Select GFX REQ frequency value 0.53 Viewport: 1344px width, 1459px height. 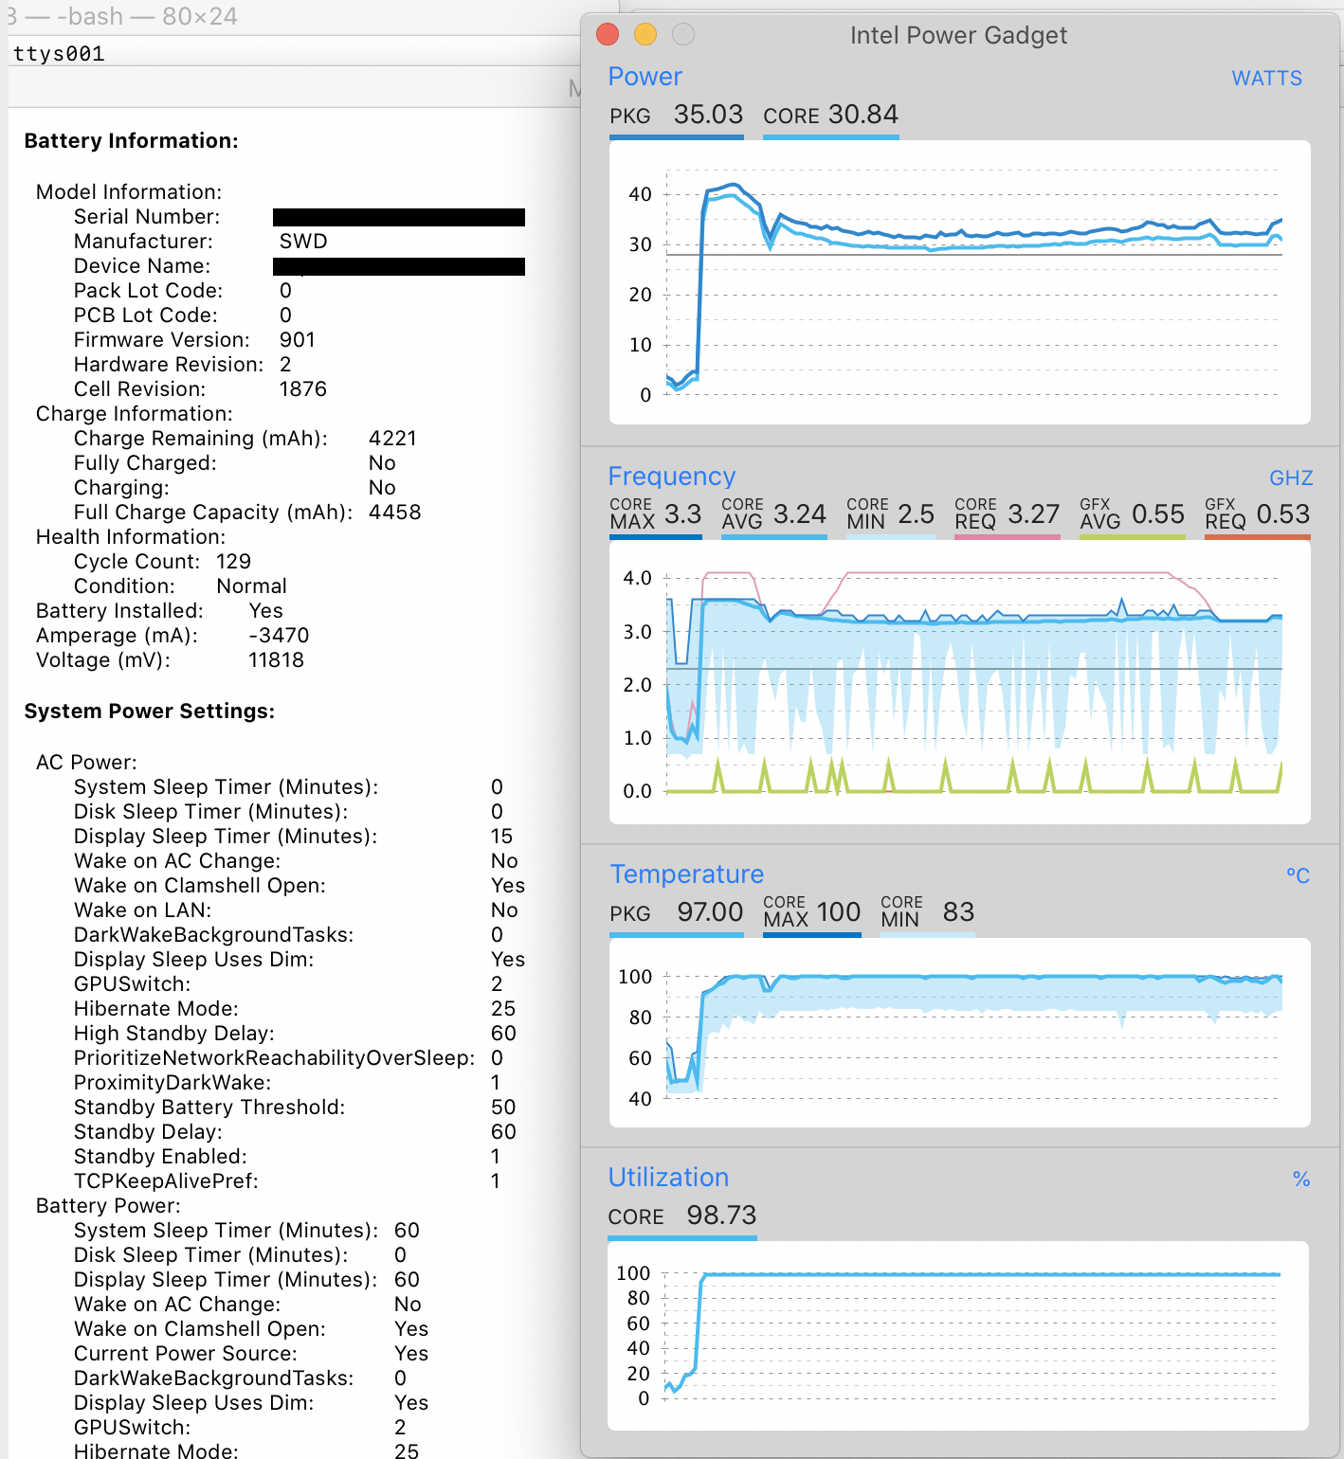click(x=1283, y=514)
